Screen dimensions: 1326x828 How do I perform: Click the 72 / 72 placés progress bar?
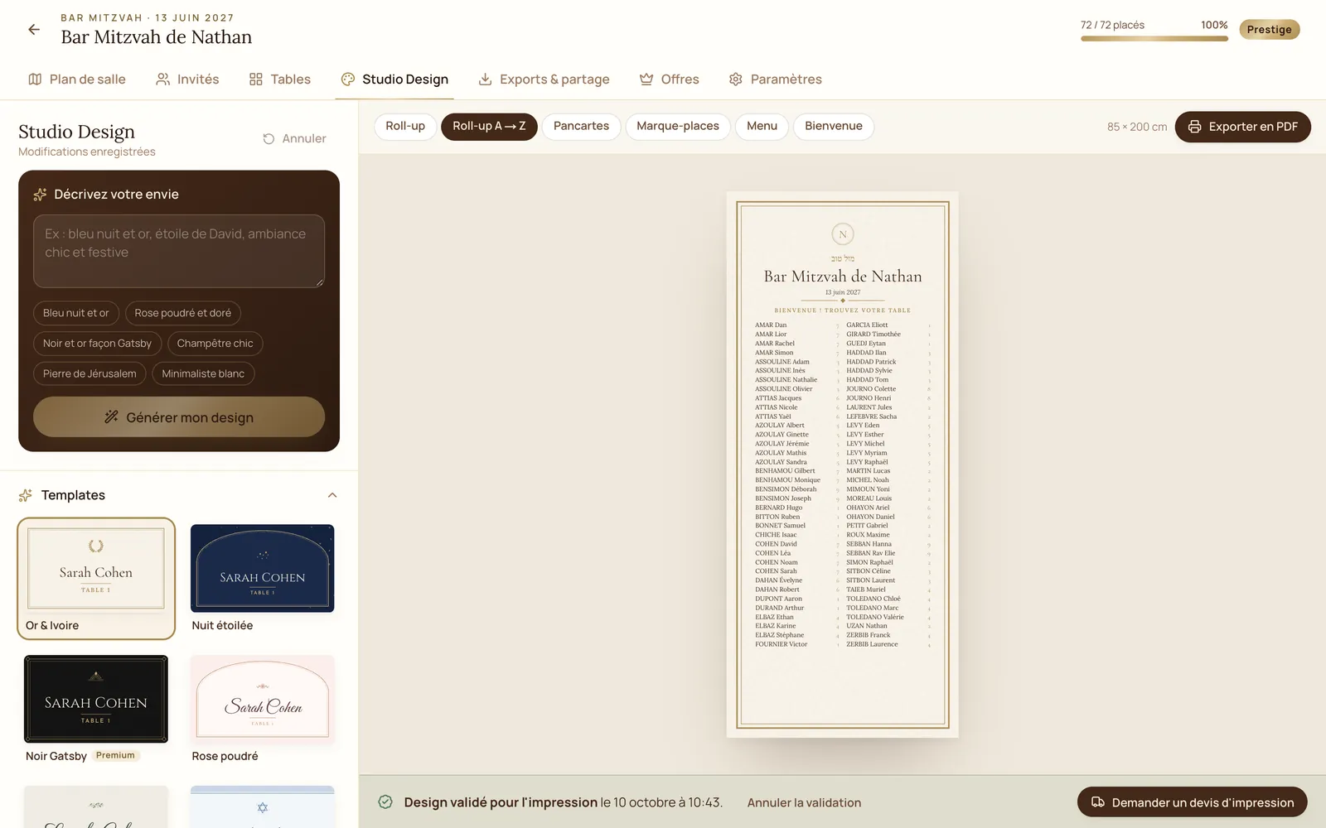1154,38
